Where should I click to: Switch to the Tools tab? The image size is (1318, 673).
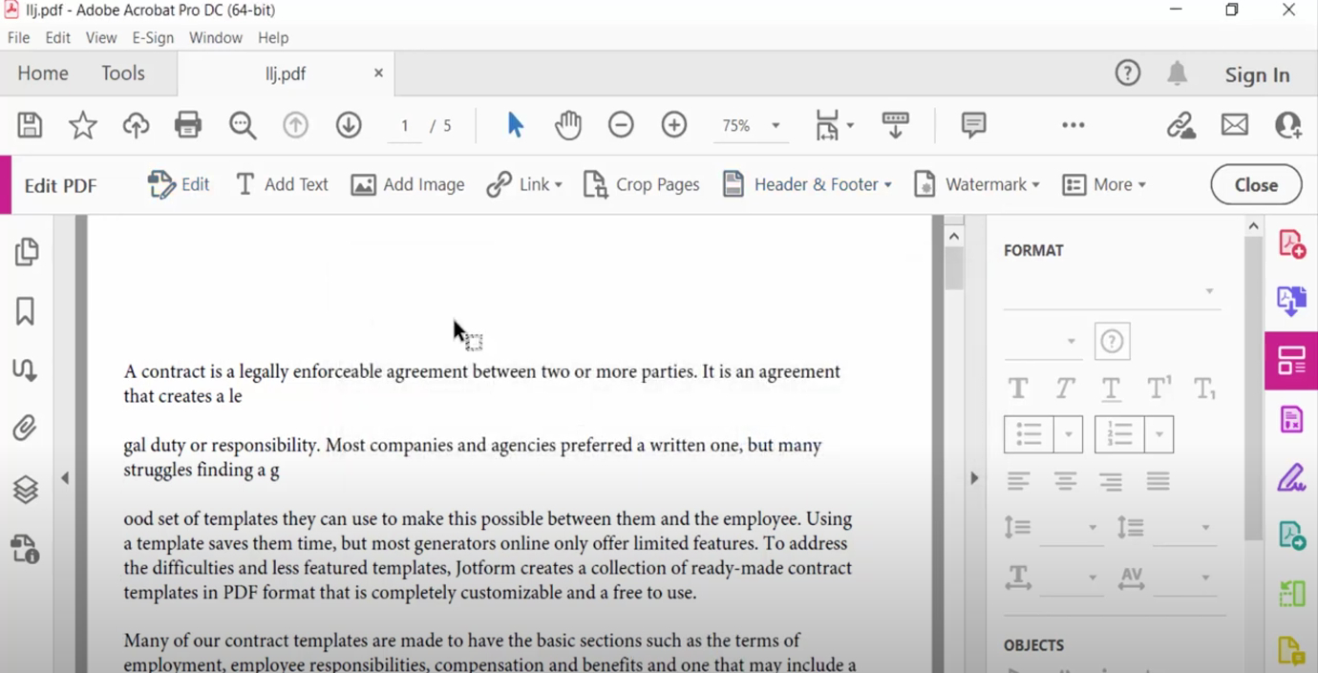[x=123, y=74]
